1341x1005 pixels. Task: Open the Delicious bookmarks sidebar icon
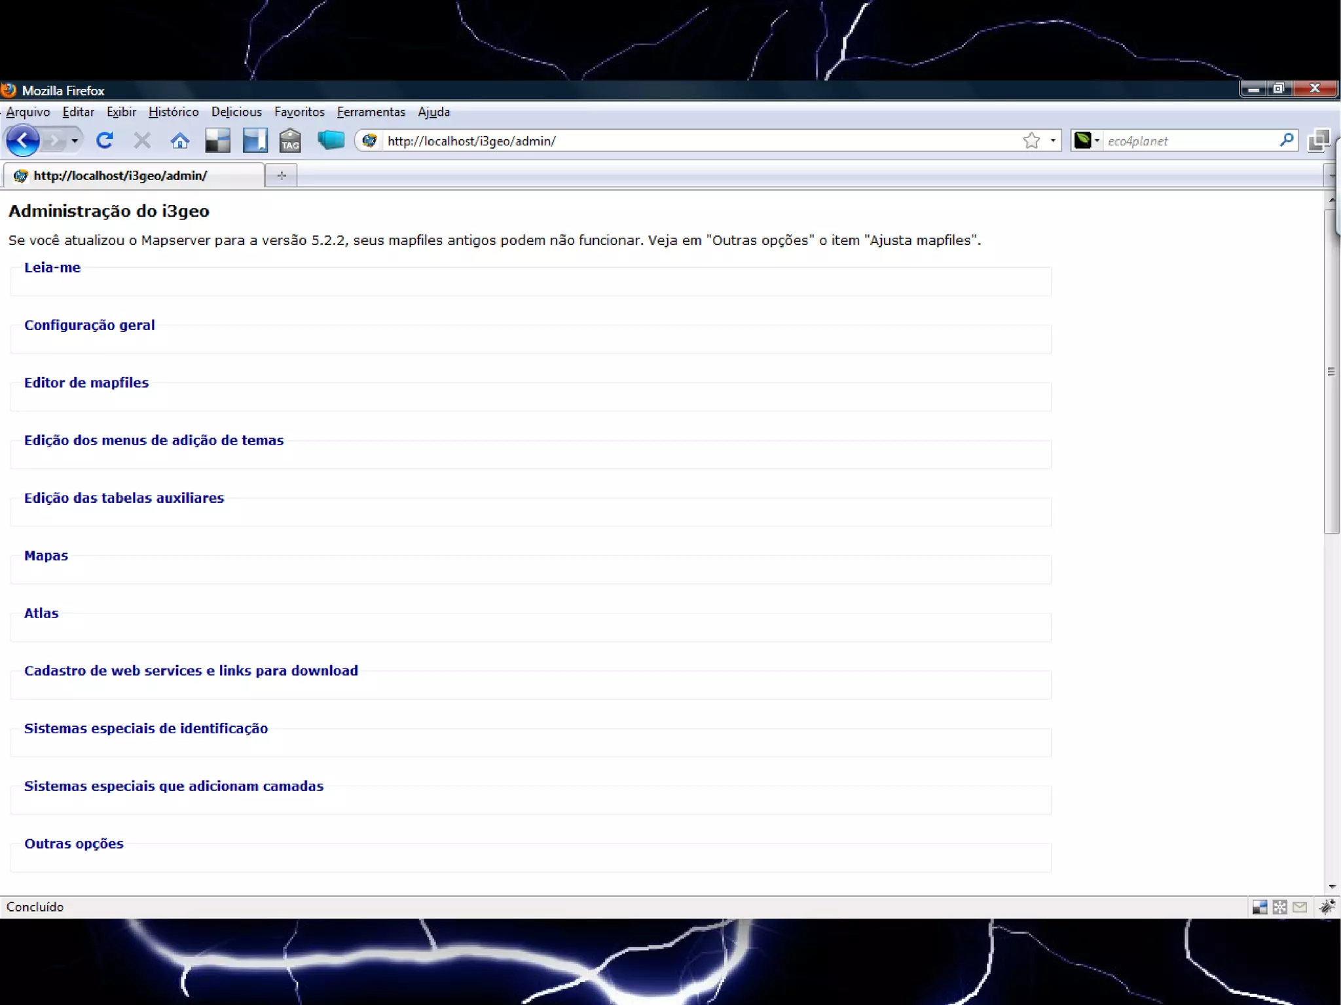point(255,140)
